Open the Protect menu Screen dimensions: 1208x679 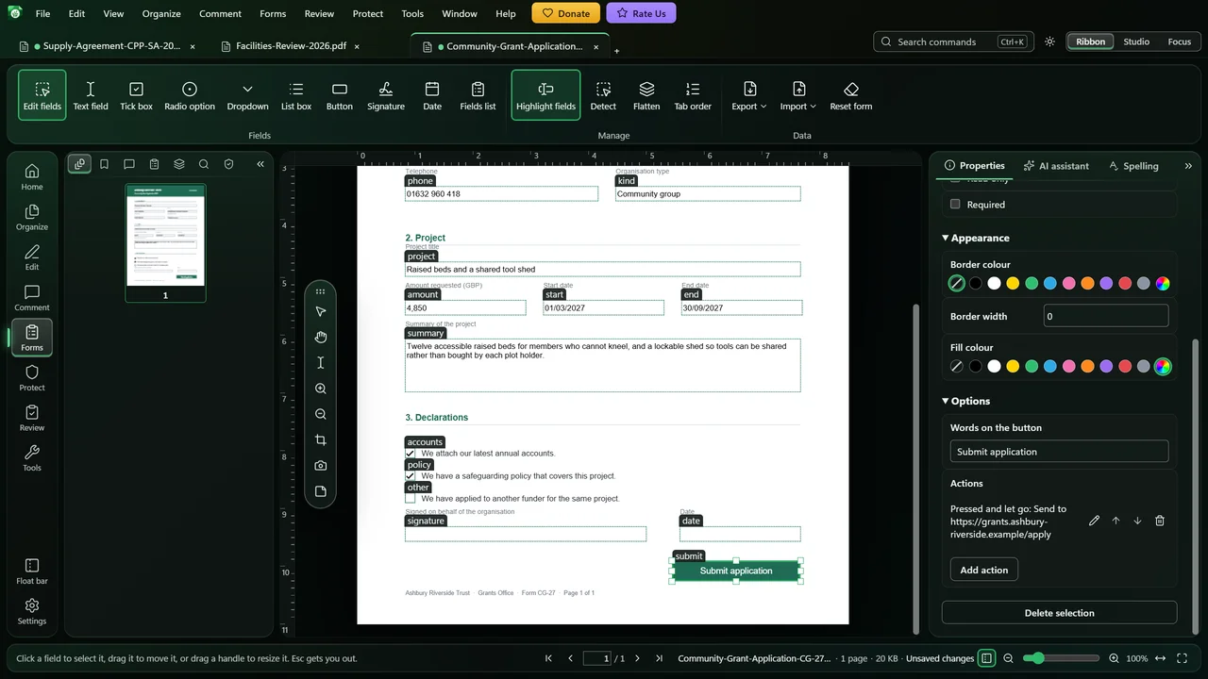click(x=368, y=14)
